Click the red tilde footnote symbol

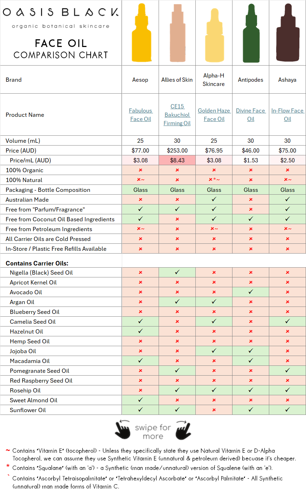(8, 450)
